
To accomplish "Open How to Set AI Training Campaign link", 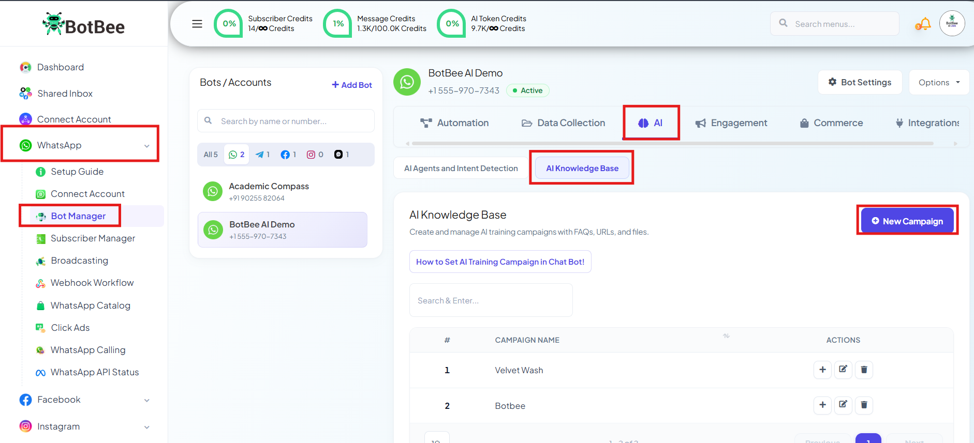I will click(x=500, y=262).
